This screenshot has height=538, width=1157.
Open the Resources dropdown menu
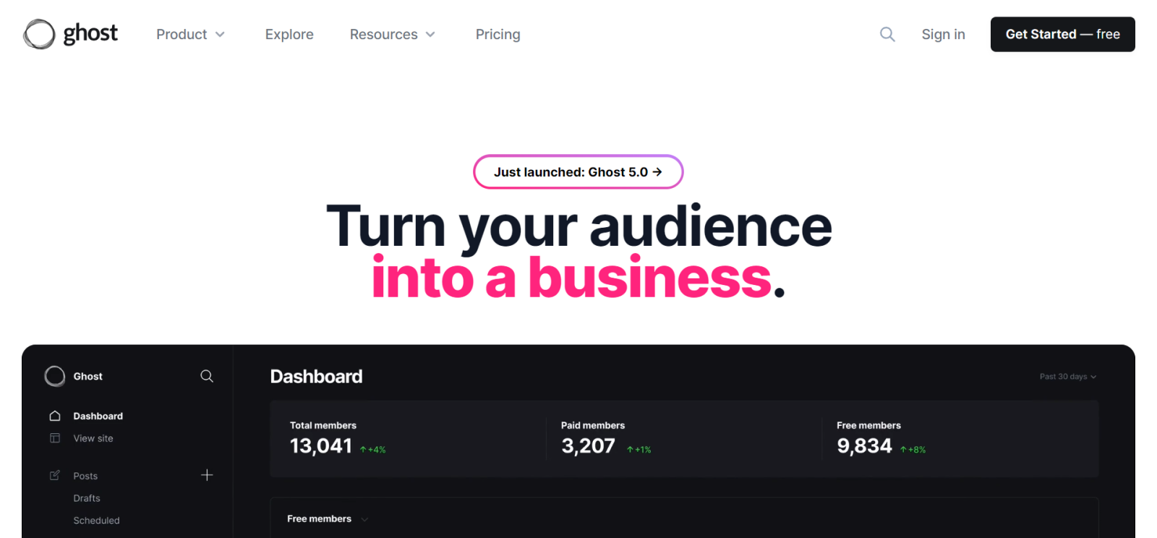tap(393, 34)
